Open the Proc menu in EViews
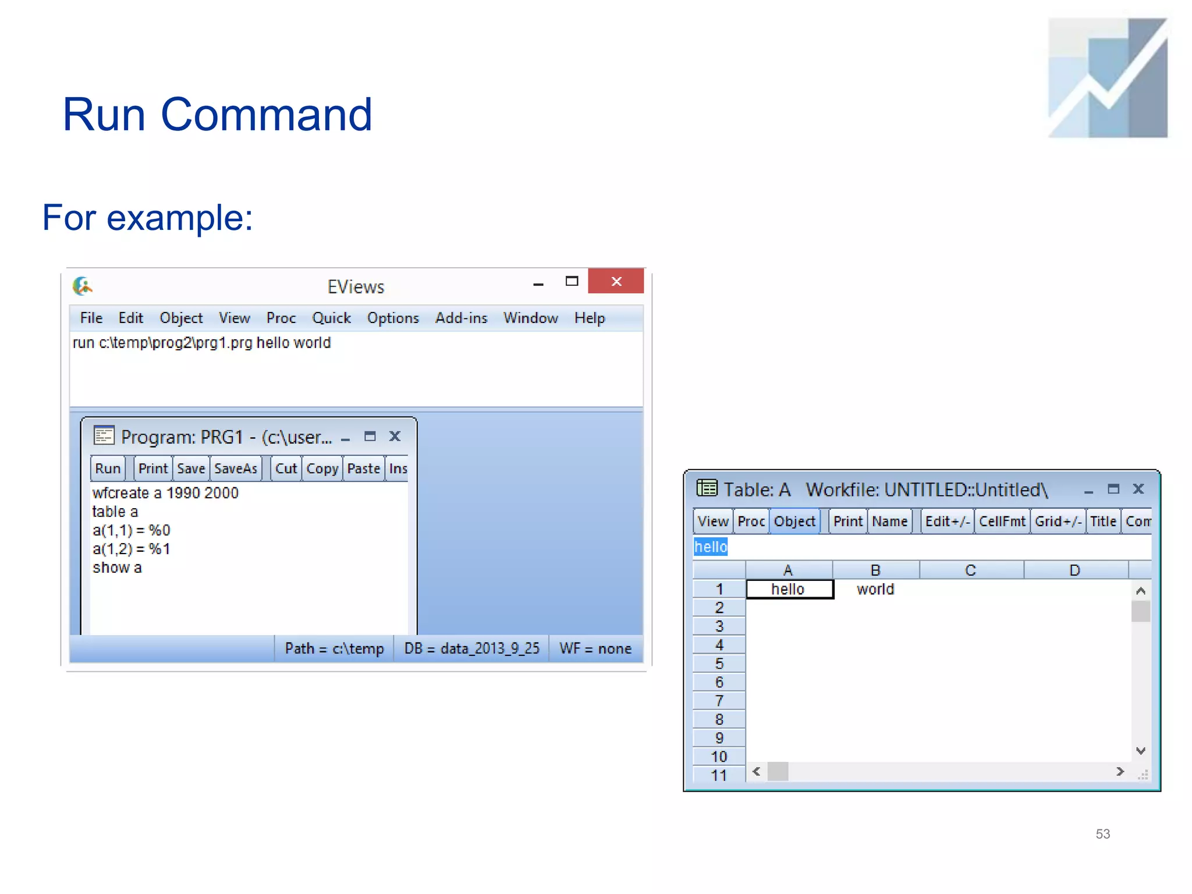Screen dimensions: 1192x894 click(281, 318)
